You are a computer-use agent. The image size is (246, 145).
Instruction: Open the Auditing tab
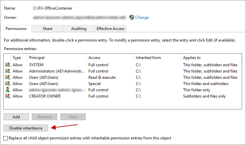[x=78, y=29]
